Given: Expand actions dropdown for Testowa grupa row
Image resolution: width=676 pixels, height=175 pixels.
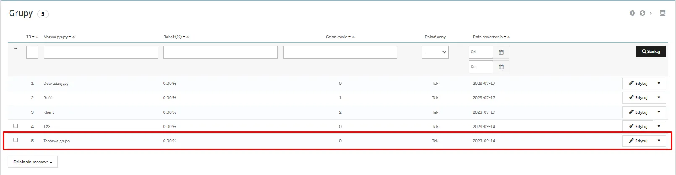Looking at the screenshot, I should point(659,141).
